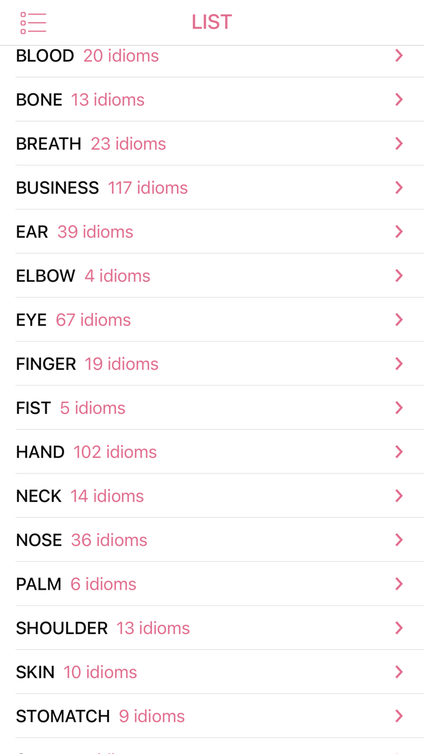Screen dimensions: 424x754
Task: Open BUSINESS with its chevron arrow
Action: 400,187
